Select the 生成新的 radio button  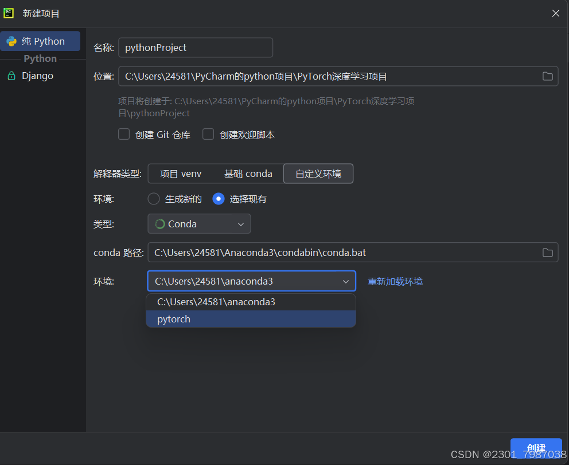153,199
